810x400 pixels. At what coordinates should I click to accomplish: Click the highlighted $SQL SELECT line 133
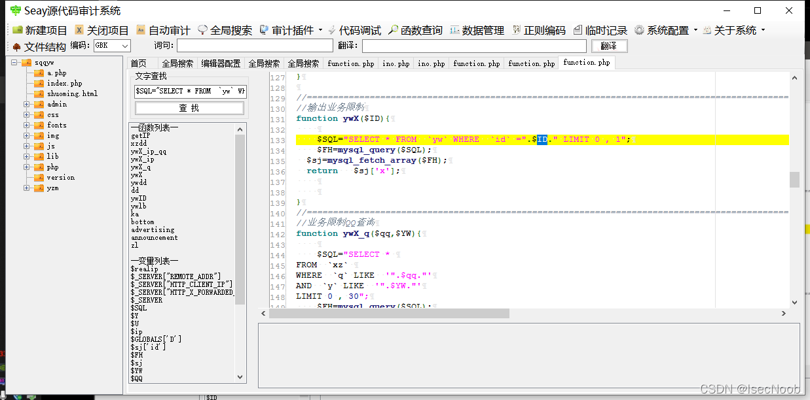pyautogui.click(x=542, y=139)
